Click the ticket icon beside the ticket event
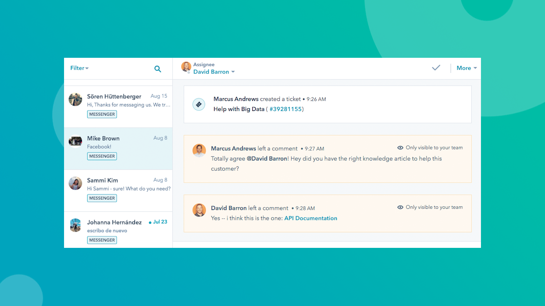This screenshot has height=306, width=545. pos(199,104)
